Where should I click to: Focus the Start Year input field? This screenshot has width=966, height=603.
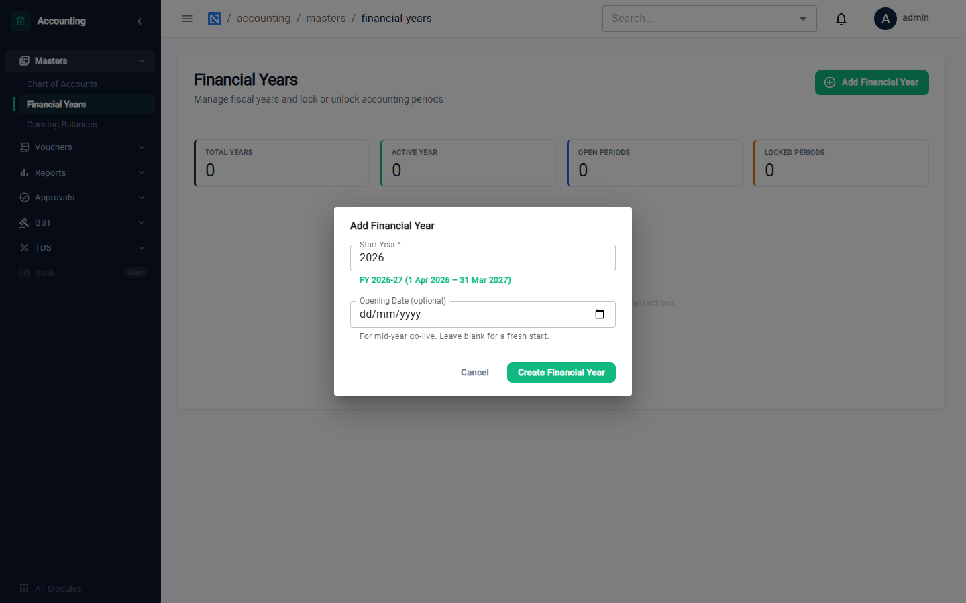pos(483,258)
